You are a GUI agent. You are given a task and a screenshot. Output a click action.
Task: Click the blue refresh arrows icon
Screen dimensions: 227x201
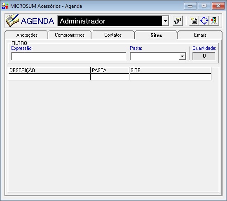pos(204,21)
